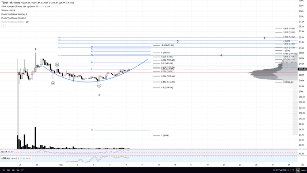Viewport: 307px width, 173px height.
Task: Select the 1W time range
Action: 8,170
